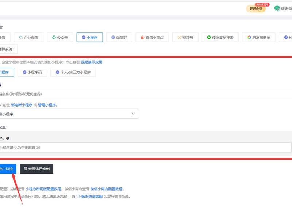Viewport: 292px width, 219px height.
Task: Focus the link name input field
Action: coord(146,94)
